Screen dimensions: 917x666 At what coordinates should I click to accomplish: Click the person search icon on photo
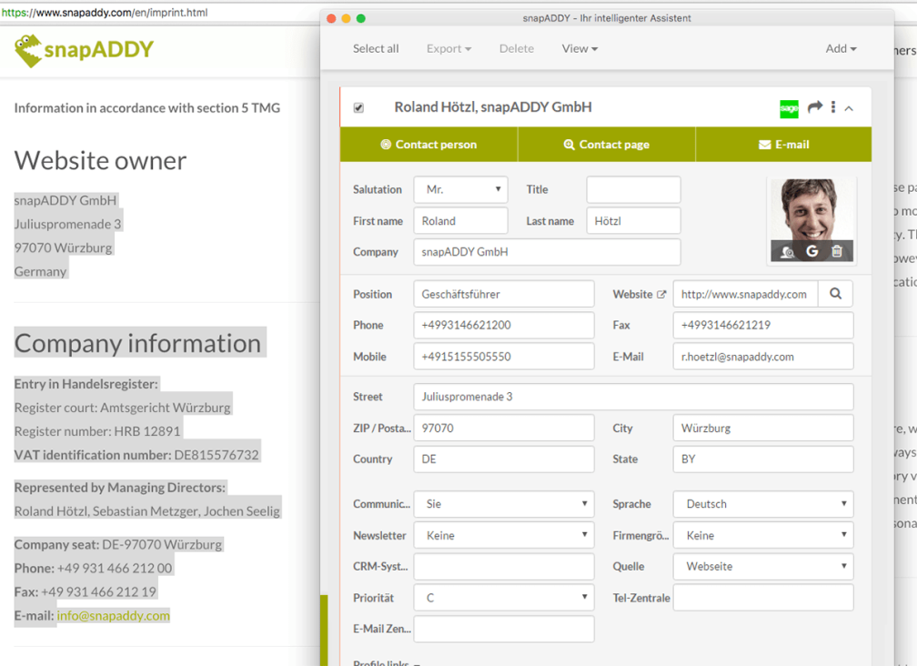(x=788, y=252)
